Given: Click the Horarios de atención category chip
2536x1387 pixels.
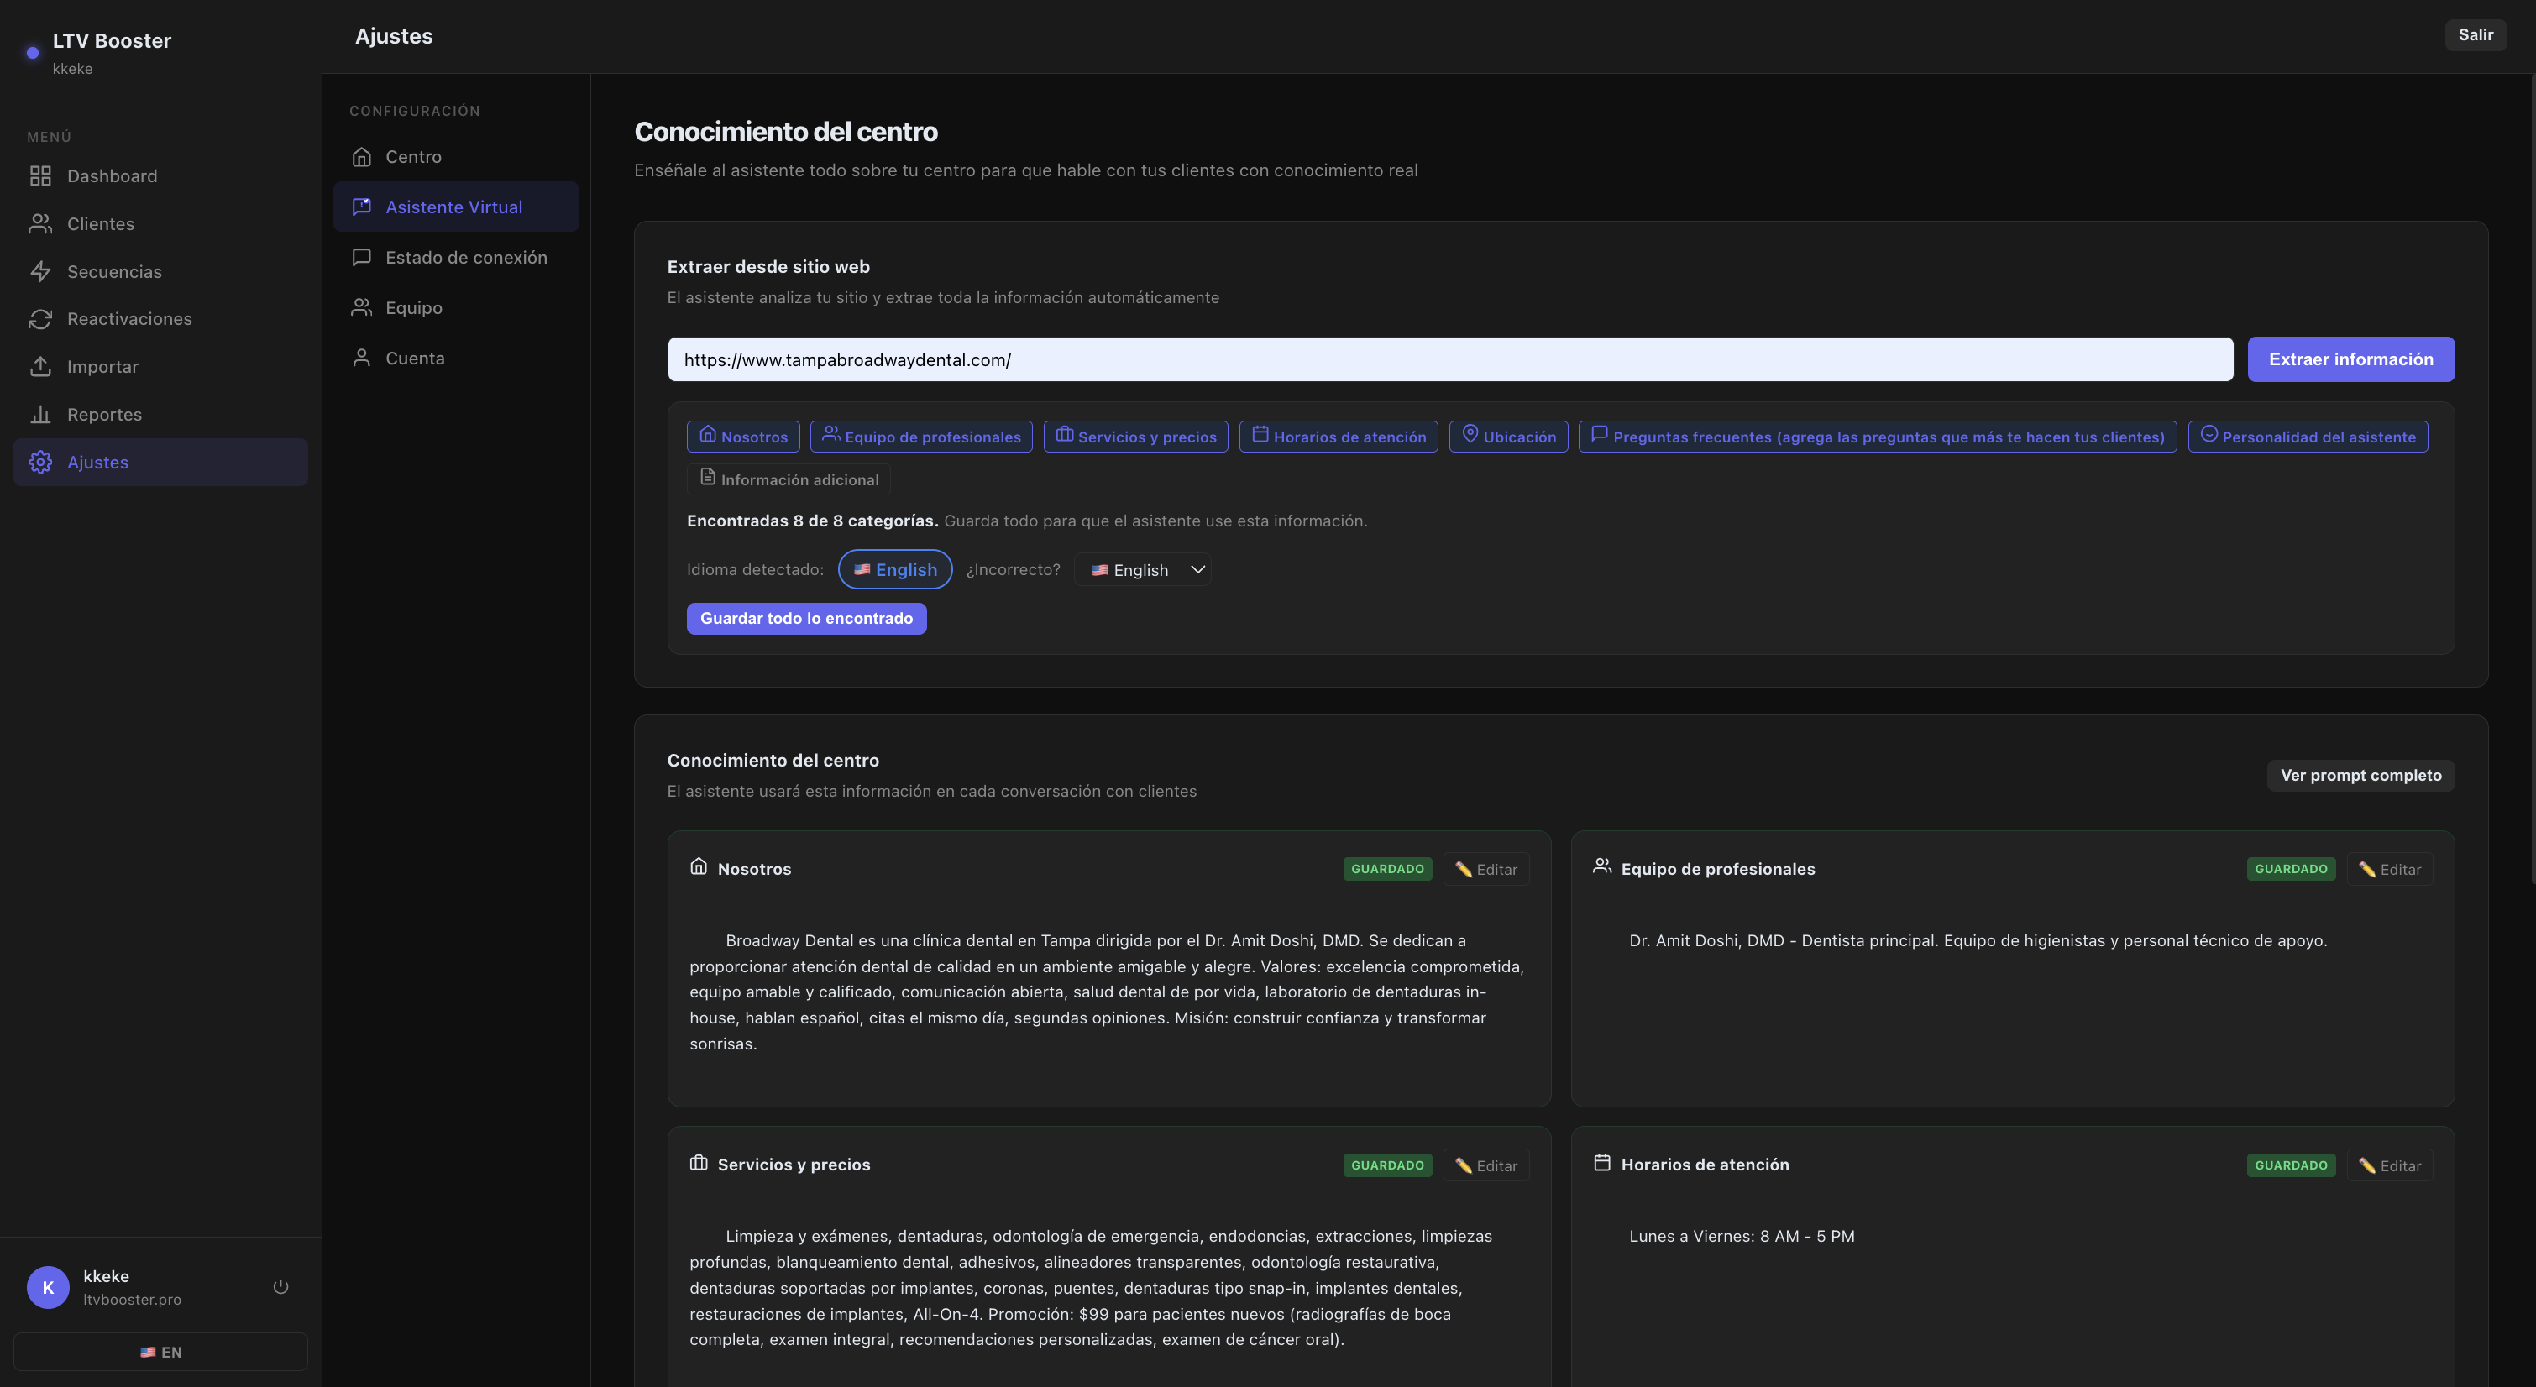Looking at the screenshot, I should (x=1338, y=437).
